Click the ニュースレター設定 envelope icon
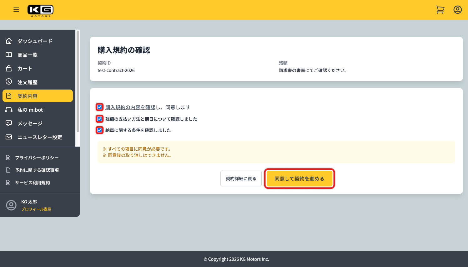The image size is (468, 267). click(x=9, y=137)
